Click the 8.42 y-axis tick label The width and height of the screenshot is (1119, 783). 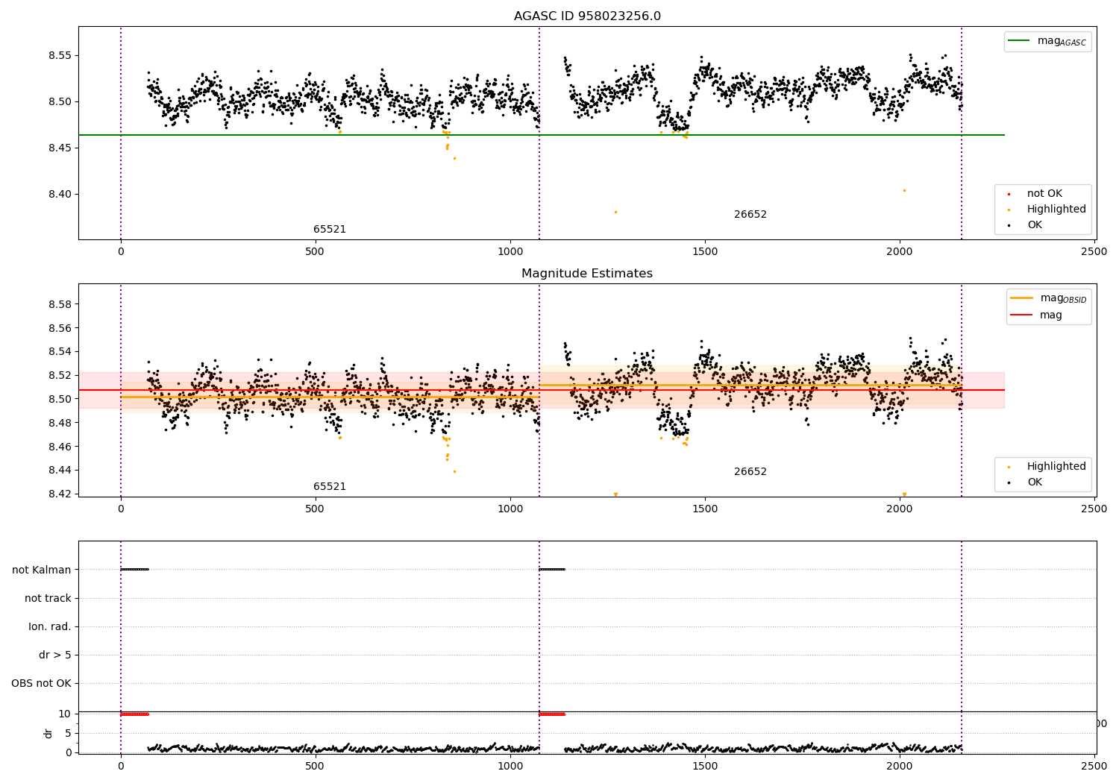pyautogui.click(x=60, y=494)
